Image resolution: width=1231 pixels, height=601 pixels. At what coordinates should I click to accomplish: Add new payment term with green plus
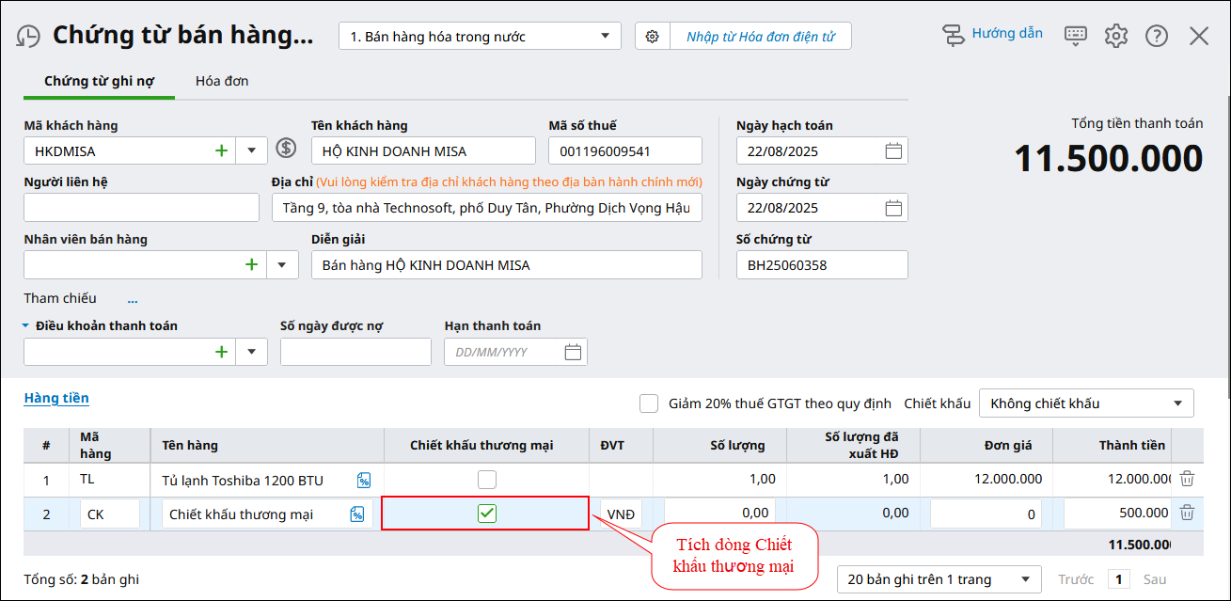click(x=222, y=352)
